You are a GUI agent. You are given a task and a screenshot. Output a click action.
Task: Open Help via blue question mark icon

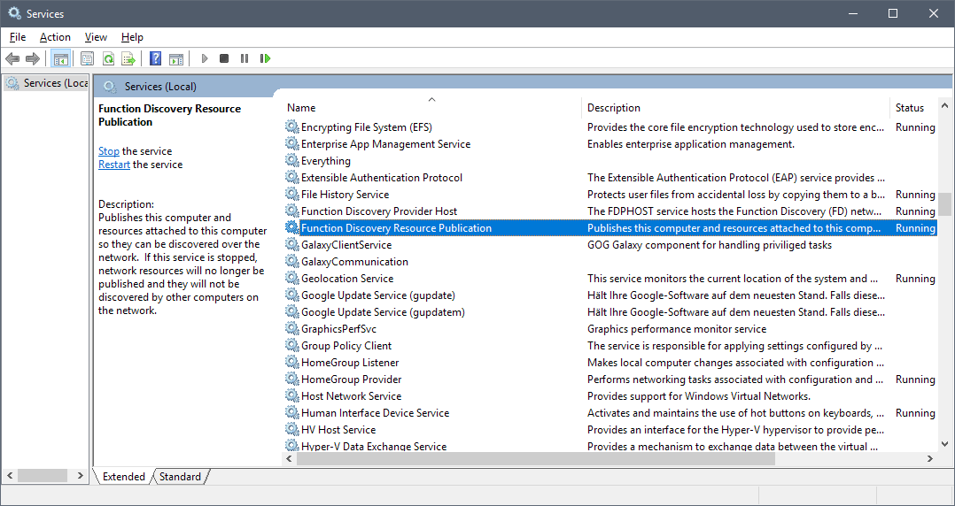pyautogui.click(x=155, y=58)
